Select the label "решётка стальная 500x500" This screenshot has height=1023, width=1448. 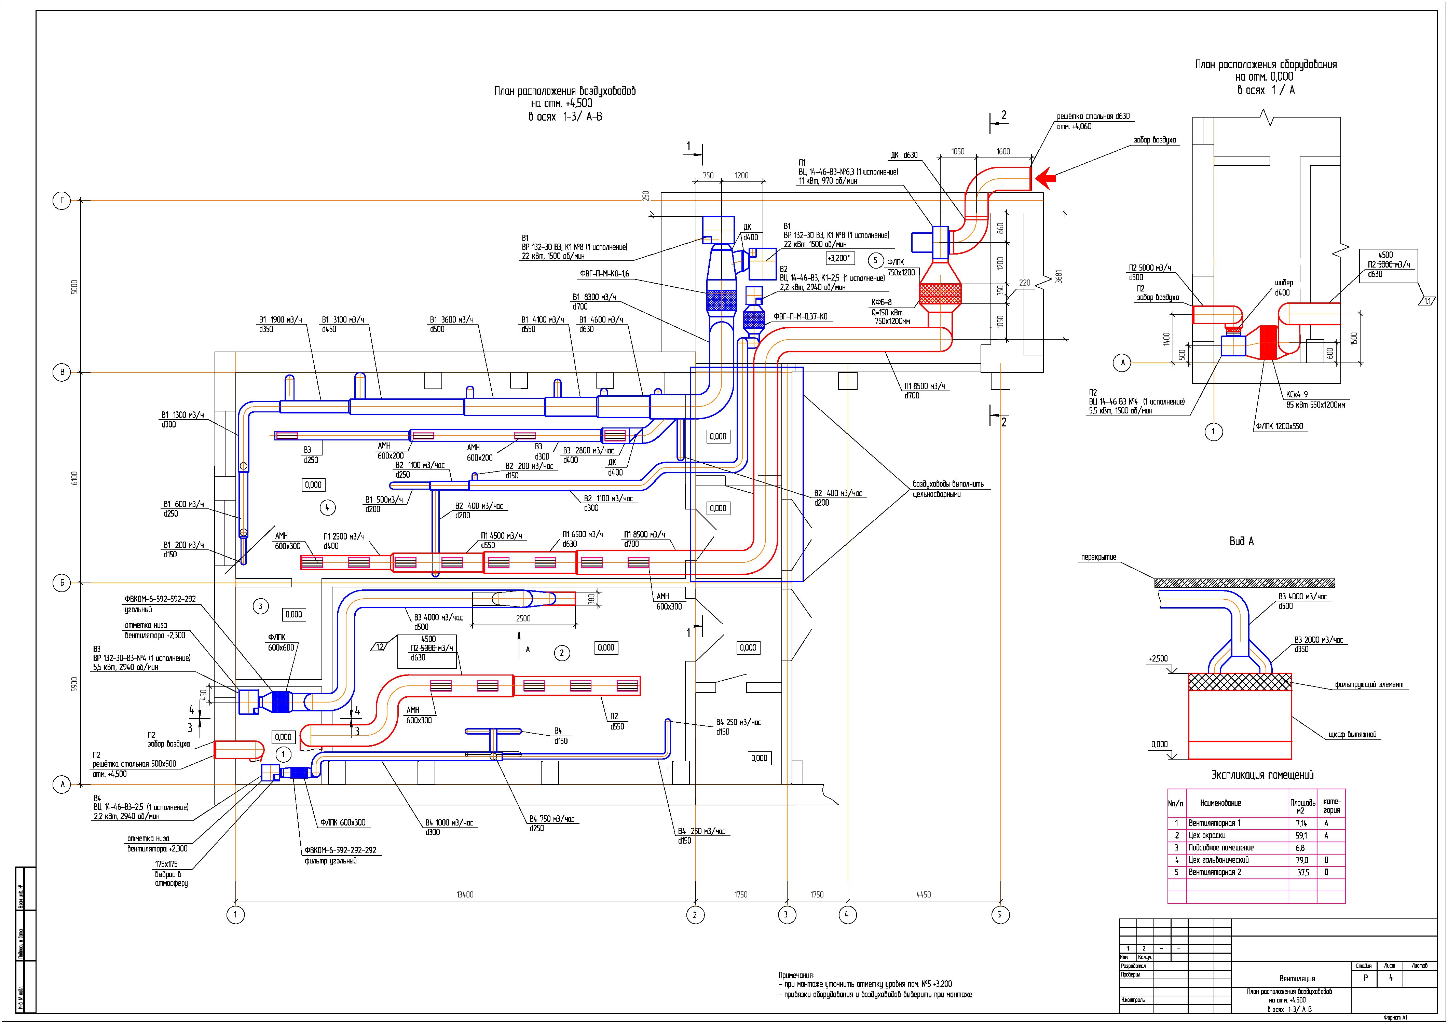pos(135,764)
